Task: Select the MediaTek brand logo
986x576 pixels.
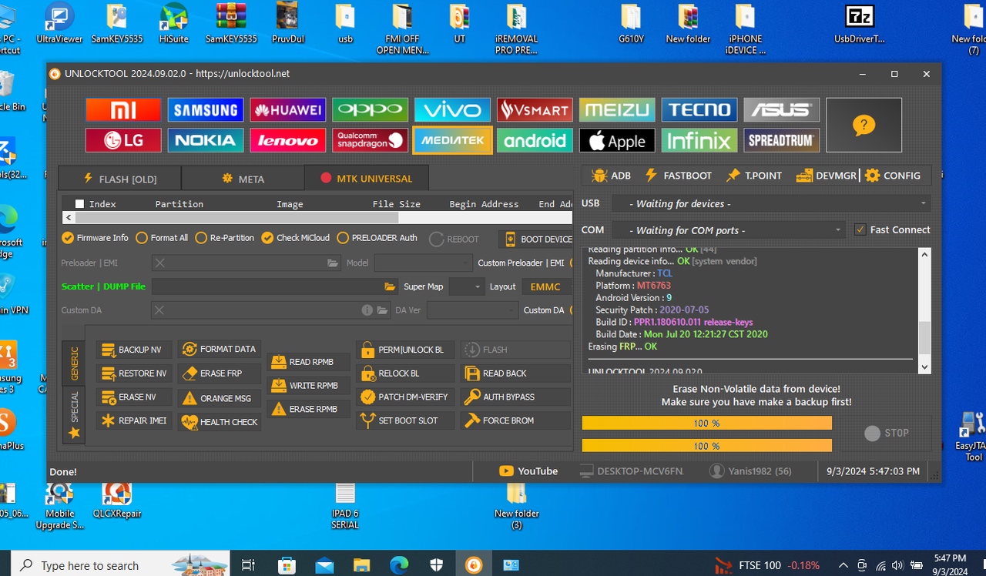Action: (452, 140)
